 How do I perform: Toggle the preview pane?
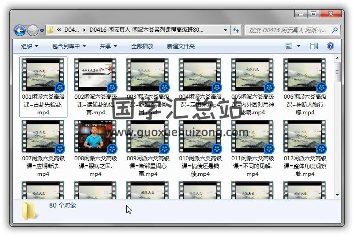[314, 46]
